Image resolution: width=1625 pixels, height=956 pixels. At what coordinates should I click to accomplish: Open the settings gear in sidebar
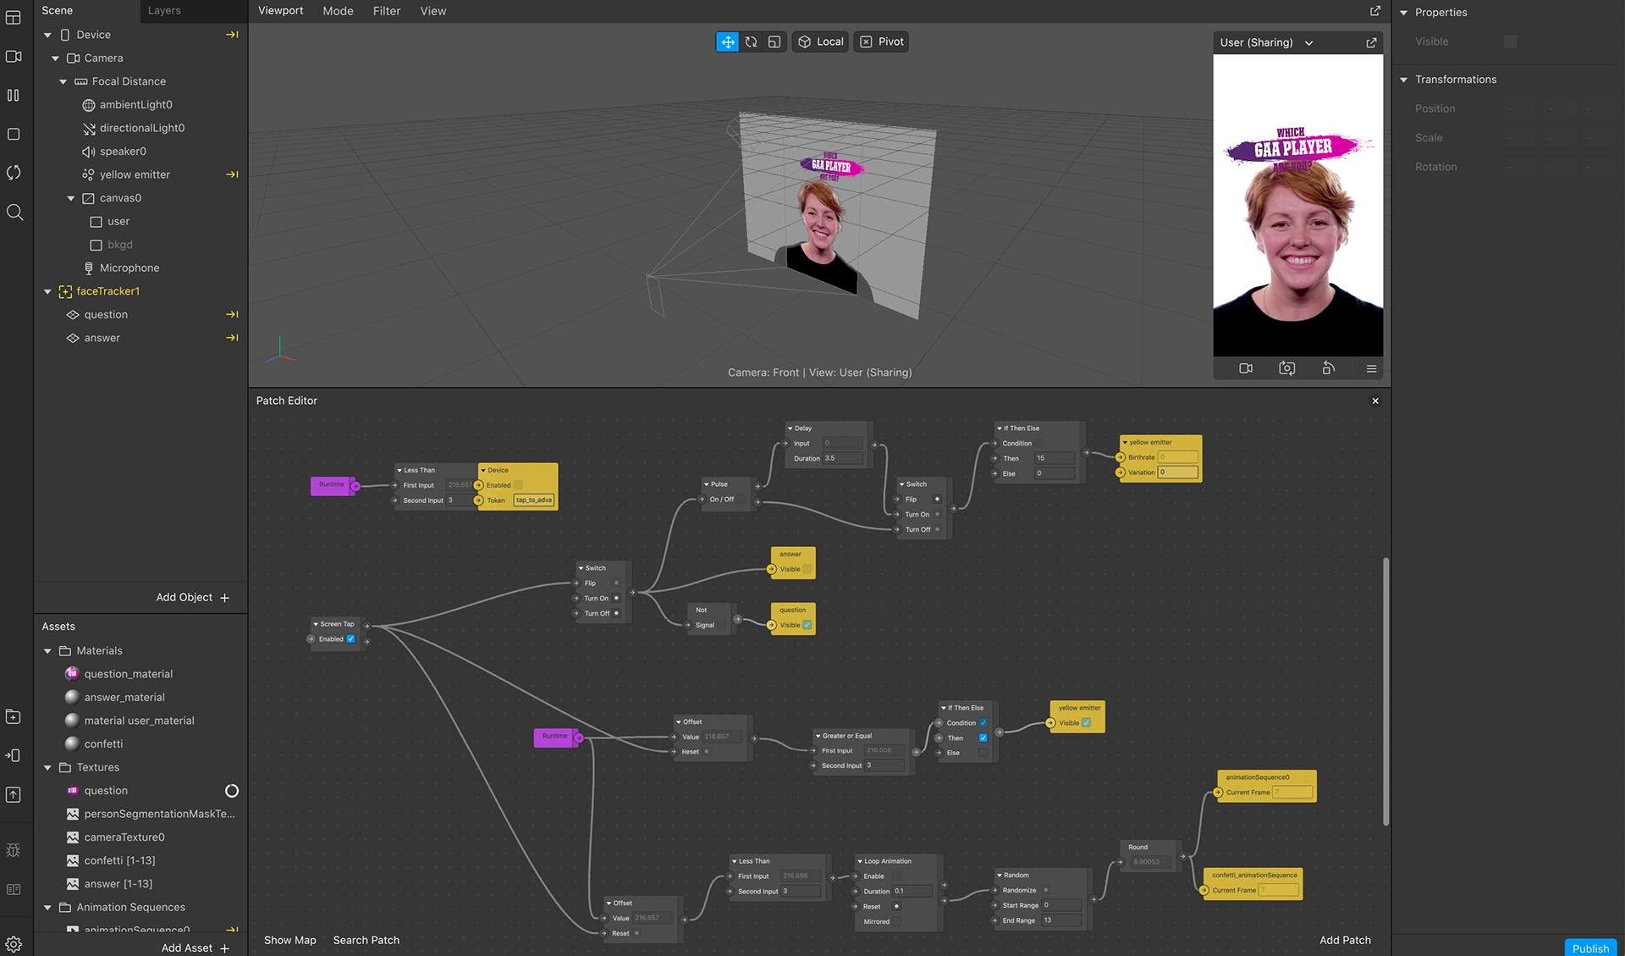tap(14, 944)
